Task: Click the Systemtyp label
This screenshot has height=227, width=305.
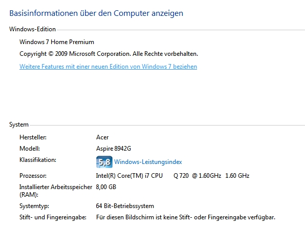Action: pos(34,206)
